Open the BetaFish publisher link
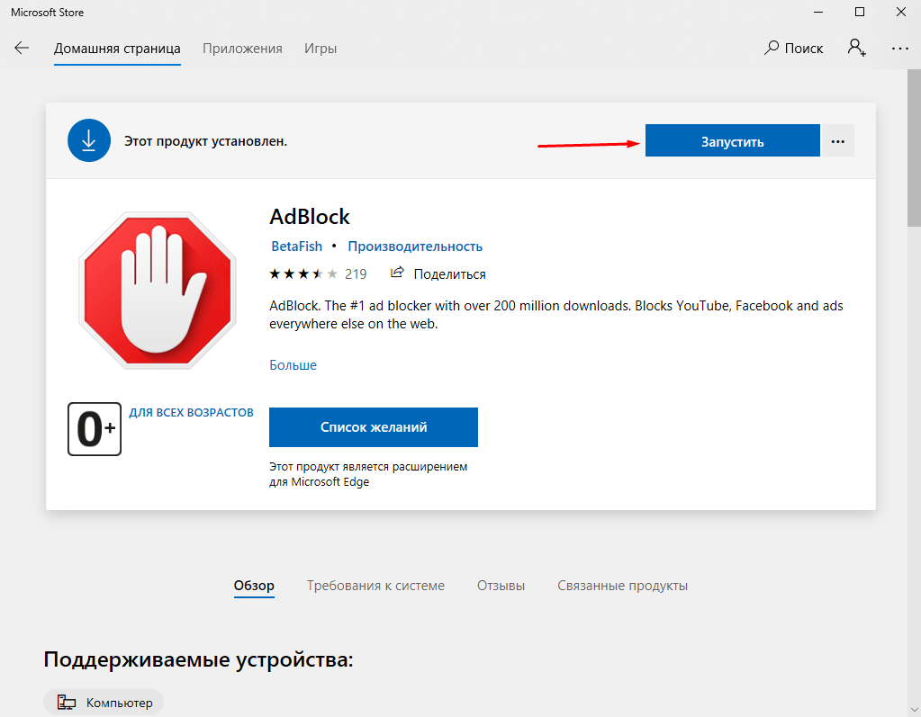This screenshot has height=717, width=921. [x=296, y=246]
